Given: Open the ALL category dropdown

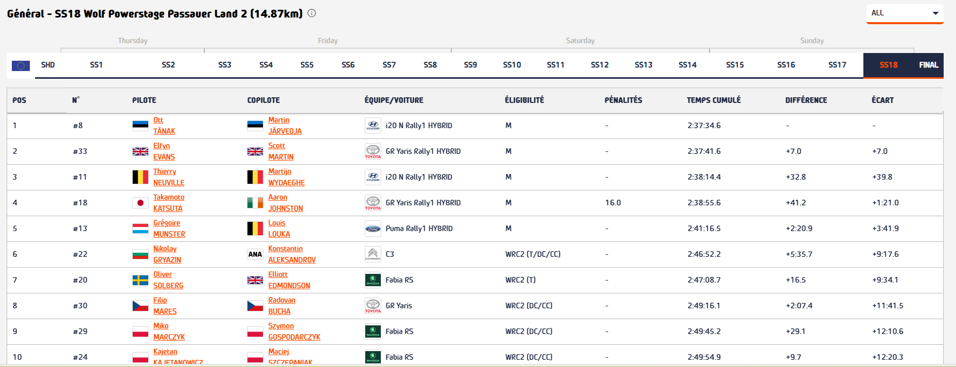Looking at the screenshot, I should [x=905, y=13].
